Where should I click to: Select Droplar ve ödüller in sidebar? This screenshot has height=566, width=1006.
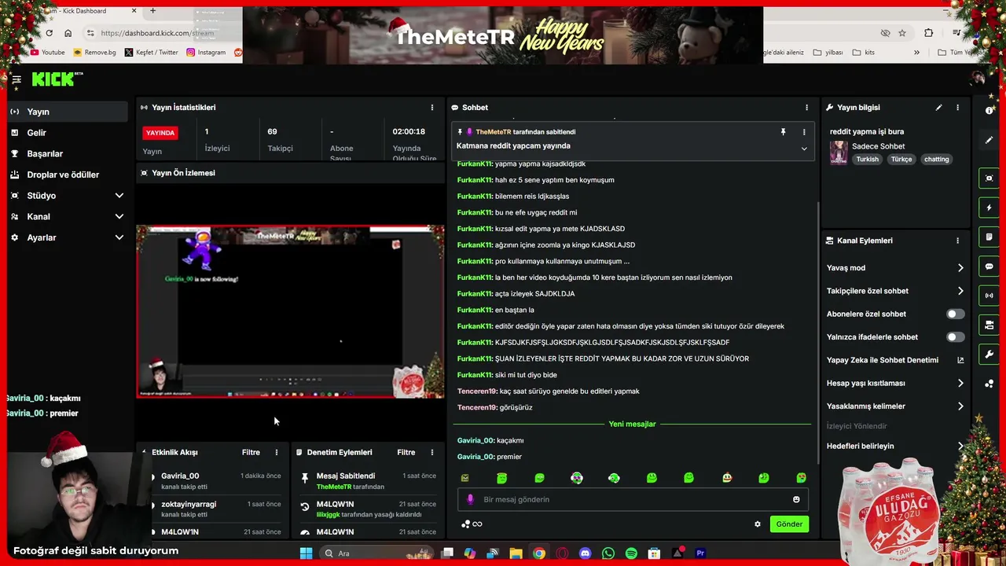click(x=68, y=175)
